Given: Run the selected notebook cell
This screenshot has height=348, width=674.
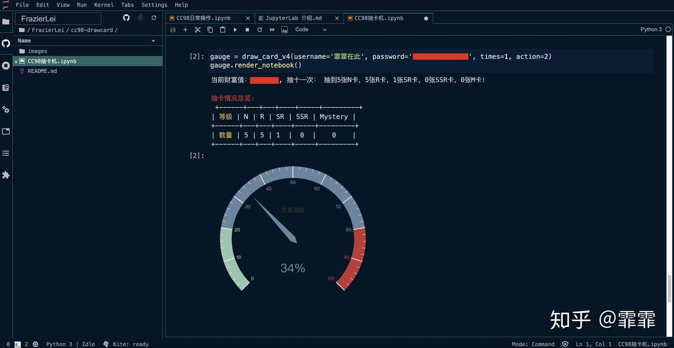Looking at the screenshot, I should pyautogui.click(x=235, y=29).
